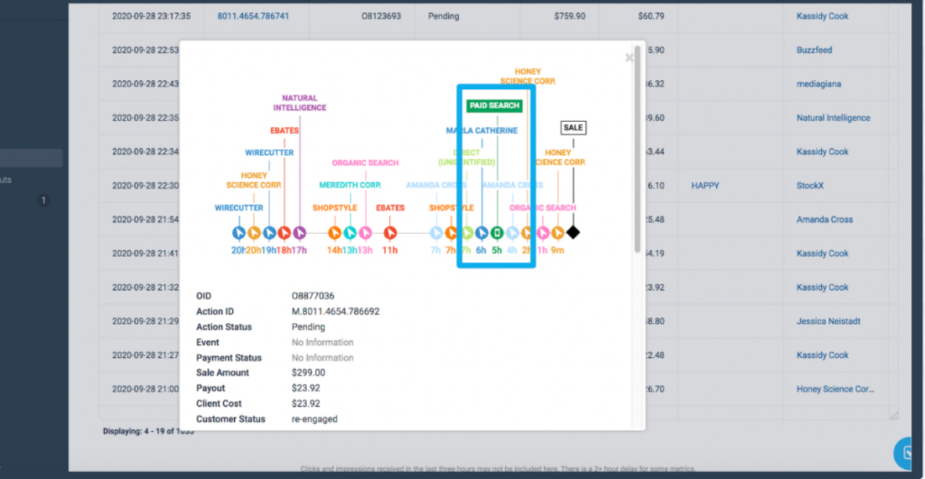Click the orange Shopstyle 7h marker

coord(451,233)
